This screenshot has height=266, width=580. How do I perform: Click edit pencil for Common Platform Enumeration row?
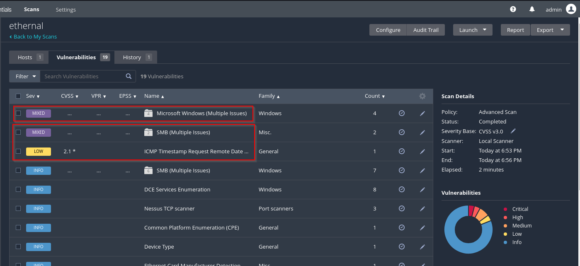coord(422,227)
